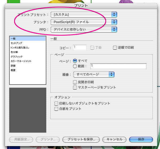160x149 pixels.
Task: Select the 範囲 radio button
Action: (x=75, y=66)
